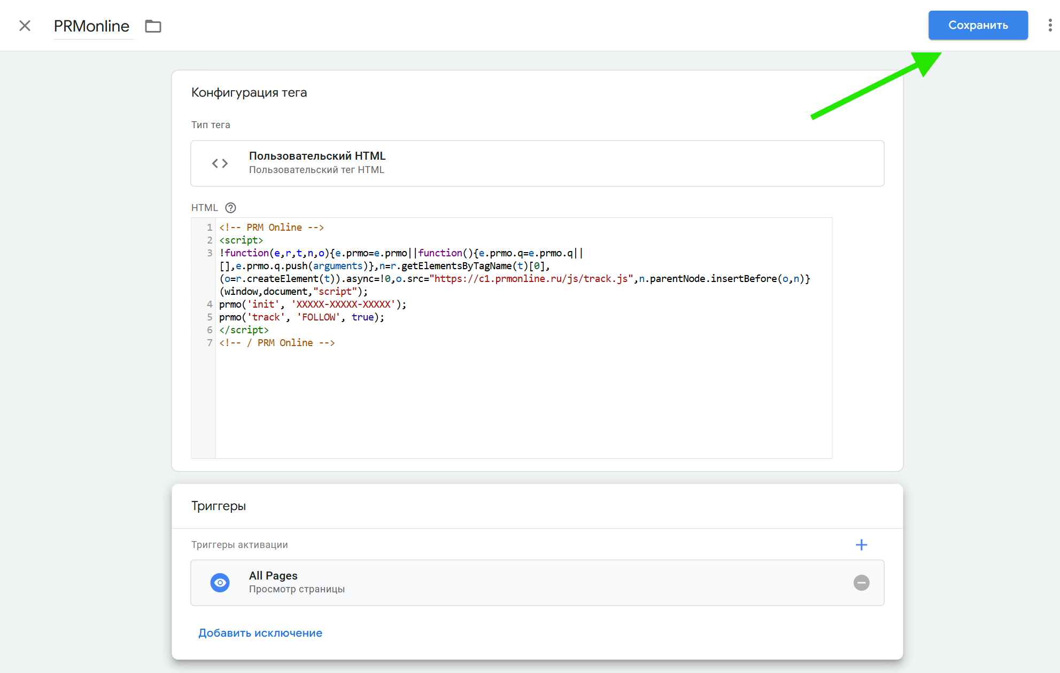
Task: Click the Конфигурация тега heading
Action: [x=249, y=92]
